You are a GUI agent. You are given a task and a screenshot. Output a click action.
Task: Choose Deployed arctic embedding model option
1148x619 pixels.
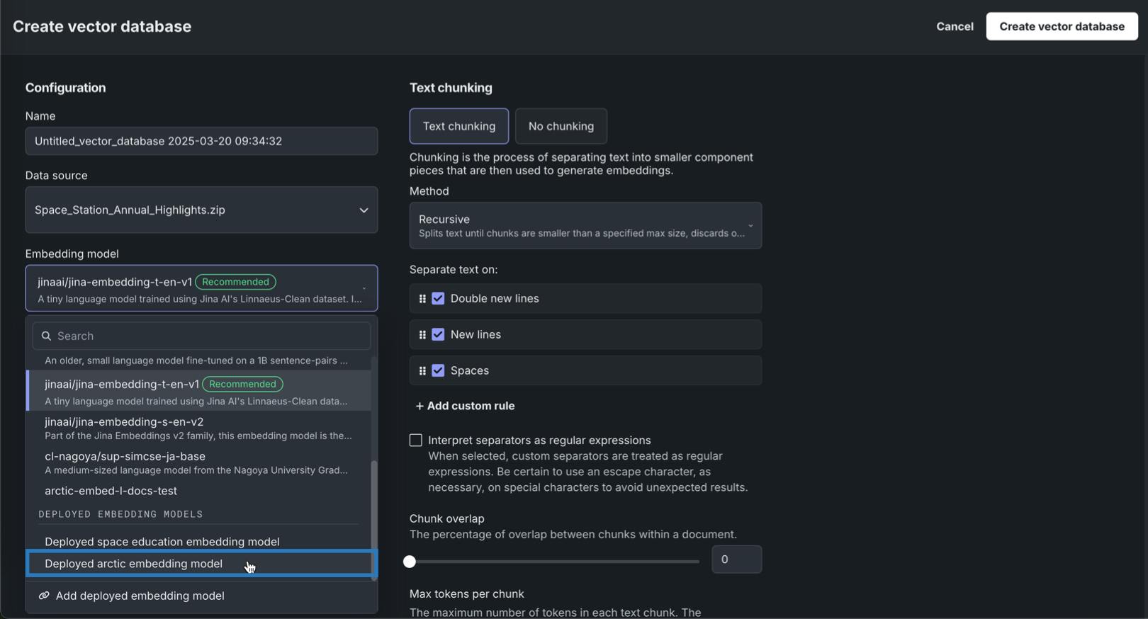click(133, 564)
